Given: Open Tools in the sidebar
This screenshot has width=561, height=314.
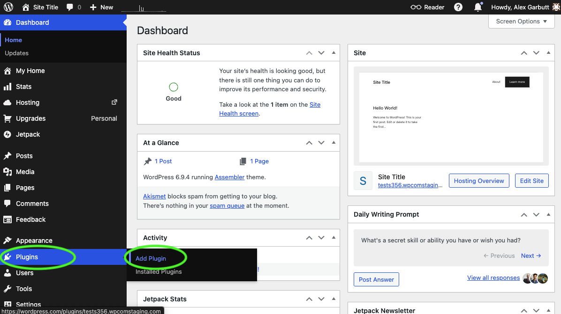Looking at the screenshot, I should point(63,289).
